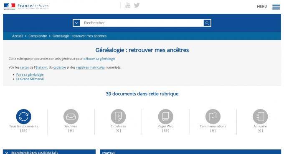Open the registres matricules link

90,67
